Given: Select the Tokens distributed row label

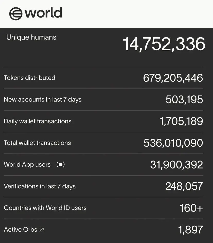Looking at the screenshot, I should 30,78.
